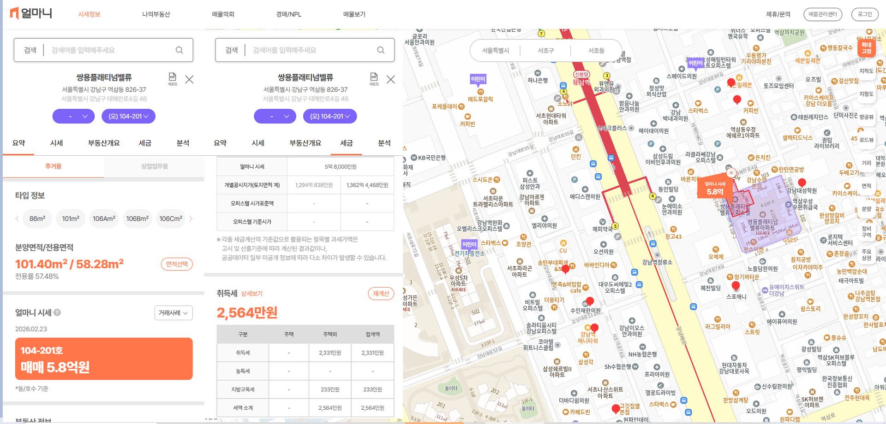Open the 거래사례 dropdown
Viewport: 886px width, 424px height.
point(173,313)
